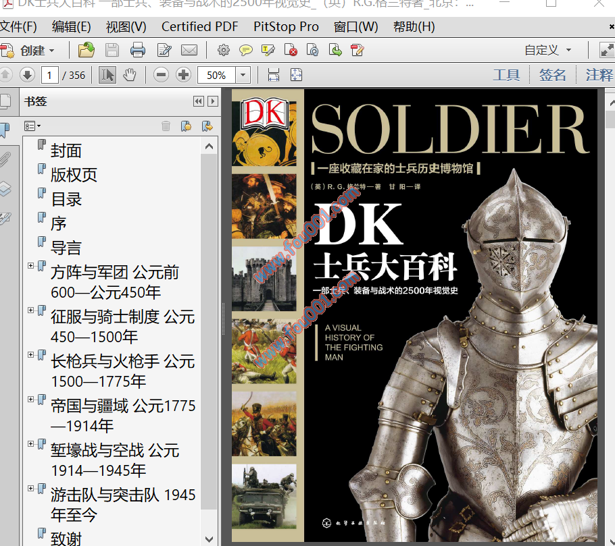615x546 pixels.
Task: Click the delete page icon with red X
Action: click(x=291, y=50)
